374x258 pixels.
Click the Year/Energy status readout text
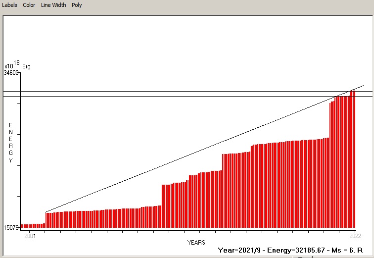pos(290,250)
